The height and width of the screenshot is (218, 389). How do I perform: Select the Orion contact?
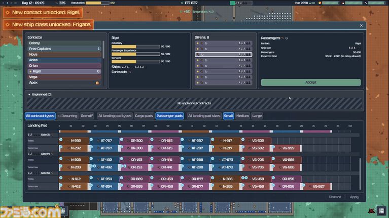tap(64, 66)
